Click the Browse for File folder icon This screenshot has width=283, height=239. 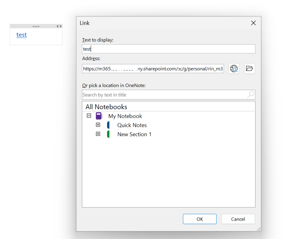coord(249,68)
